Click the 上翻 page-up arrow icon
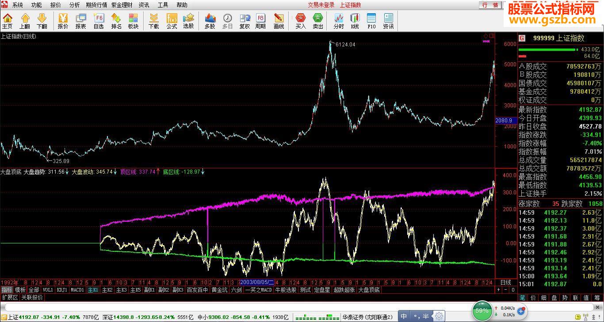This screenshot has height=322, width=604. click(x=25, y=21)
